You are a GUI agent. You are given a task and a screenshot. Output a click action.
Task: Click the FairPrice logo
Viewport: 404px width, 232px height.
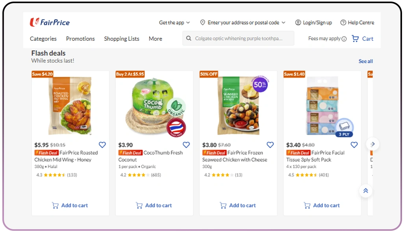point(50,22)
